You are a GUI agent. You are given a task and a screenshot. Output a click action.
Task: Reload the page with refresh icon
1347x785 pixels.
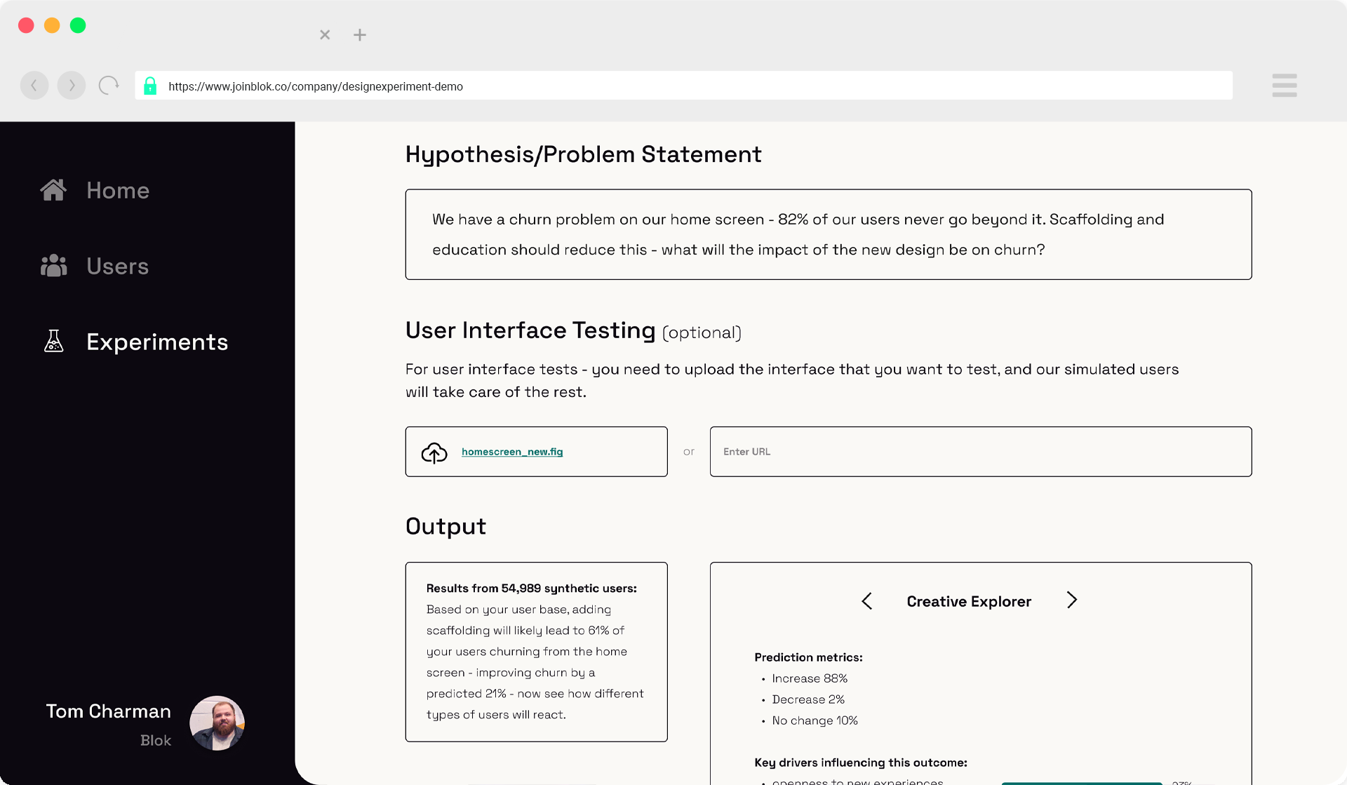pyautogui.click(x=109, y=86)
